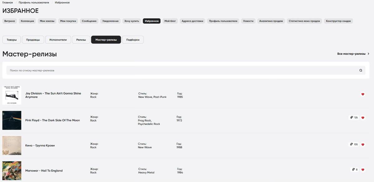The height and width of the screenshot is (182, 374).
Task: Select the Мастер-релизы tab
Action: tap(106, 40)
